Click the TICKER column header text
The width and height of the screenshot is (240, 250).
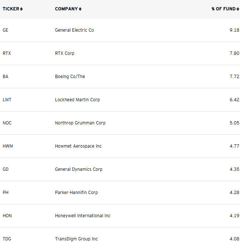click(11, 9)
